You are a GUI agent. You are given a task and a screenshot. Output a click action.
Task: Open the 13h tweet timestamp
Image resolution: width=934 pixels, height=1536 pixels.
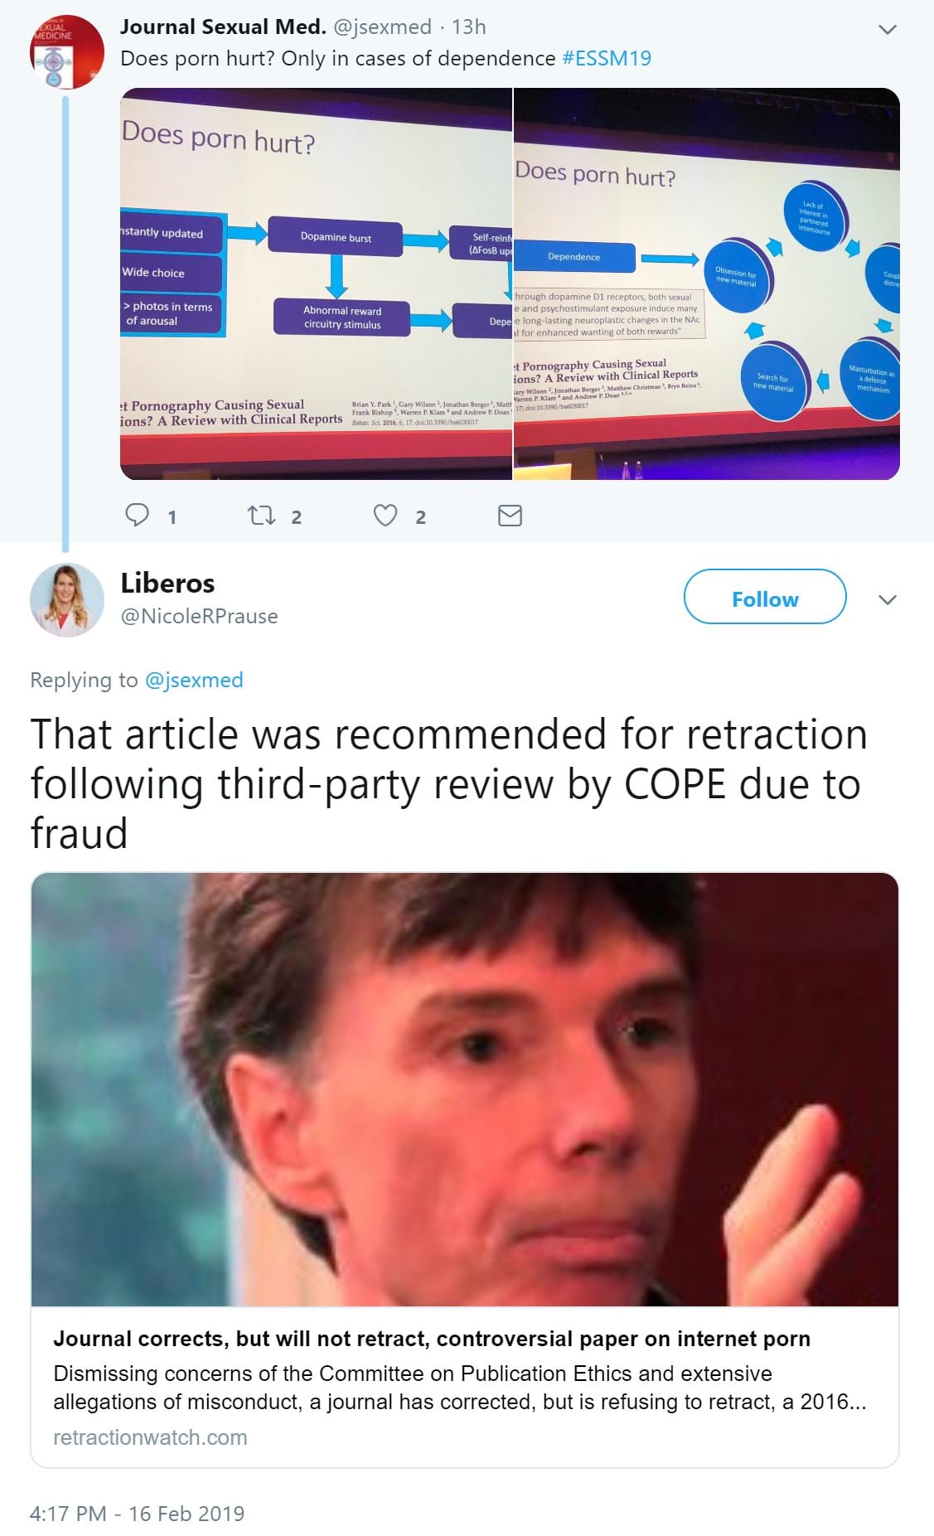pyautogui.click(x=469, y=27)
